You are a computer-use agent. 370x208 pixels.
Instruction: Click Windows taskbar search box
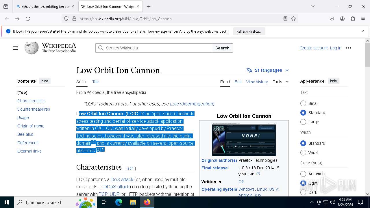click(56, 202)
